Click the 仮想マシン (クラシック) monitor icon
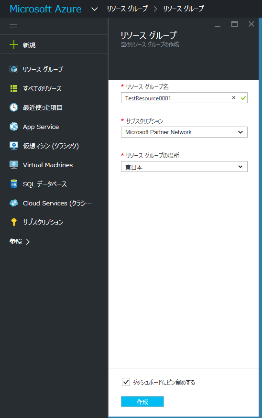Screen dimensions: 262x418 click(x=13, y=146)
